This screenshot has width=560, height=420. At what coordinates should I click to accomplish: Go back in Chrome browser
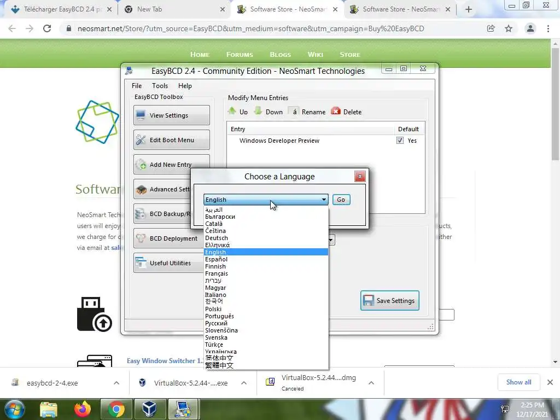12,28
